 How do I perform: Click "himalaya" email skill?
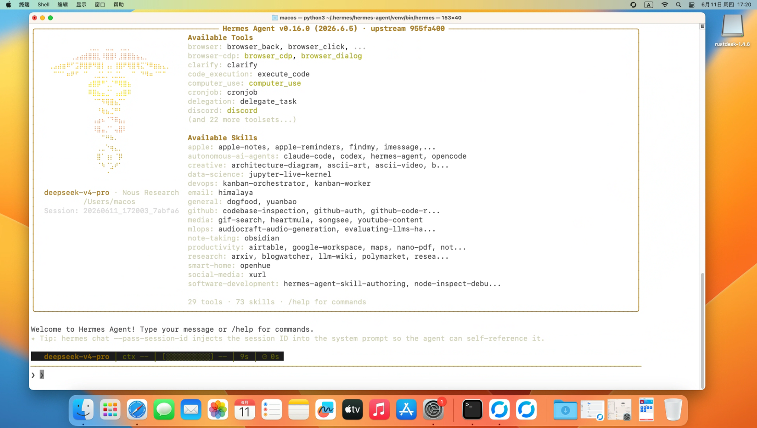pyautogui.click(x=236, y=193)
